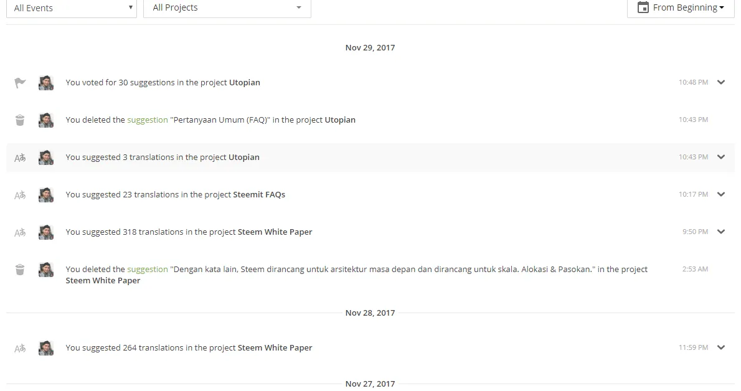This screenshot has height=391, width=741.
Task: Click the calendar icon beside From Beginning
Action: click(643, 7)
